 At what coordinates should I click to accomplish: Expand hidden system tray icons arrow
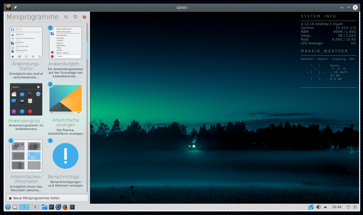click(325, 207)
